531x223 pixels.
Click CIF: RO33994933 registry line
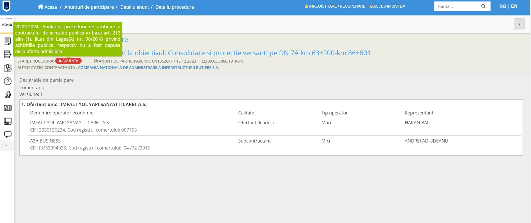(90, 148)
